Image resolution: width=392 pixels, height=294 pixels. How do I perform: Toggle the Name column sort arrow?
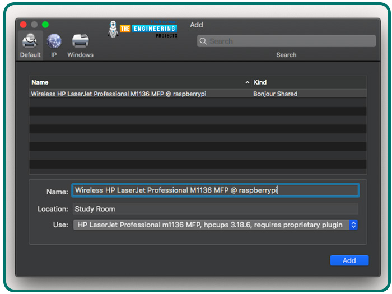coord(247,82)
